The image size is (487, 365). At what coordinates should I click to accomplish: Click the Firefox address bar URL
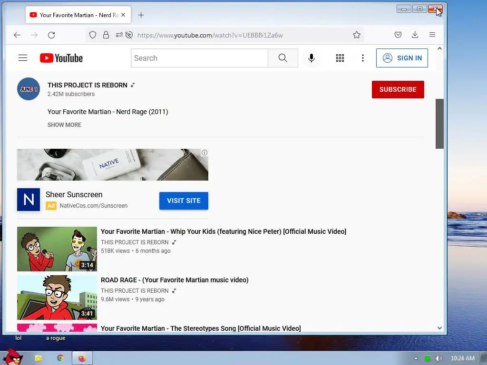(210, 35)
